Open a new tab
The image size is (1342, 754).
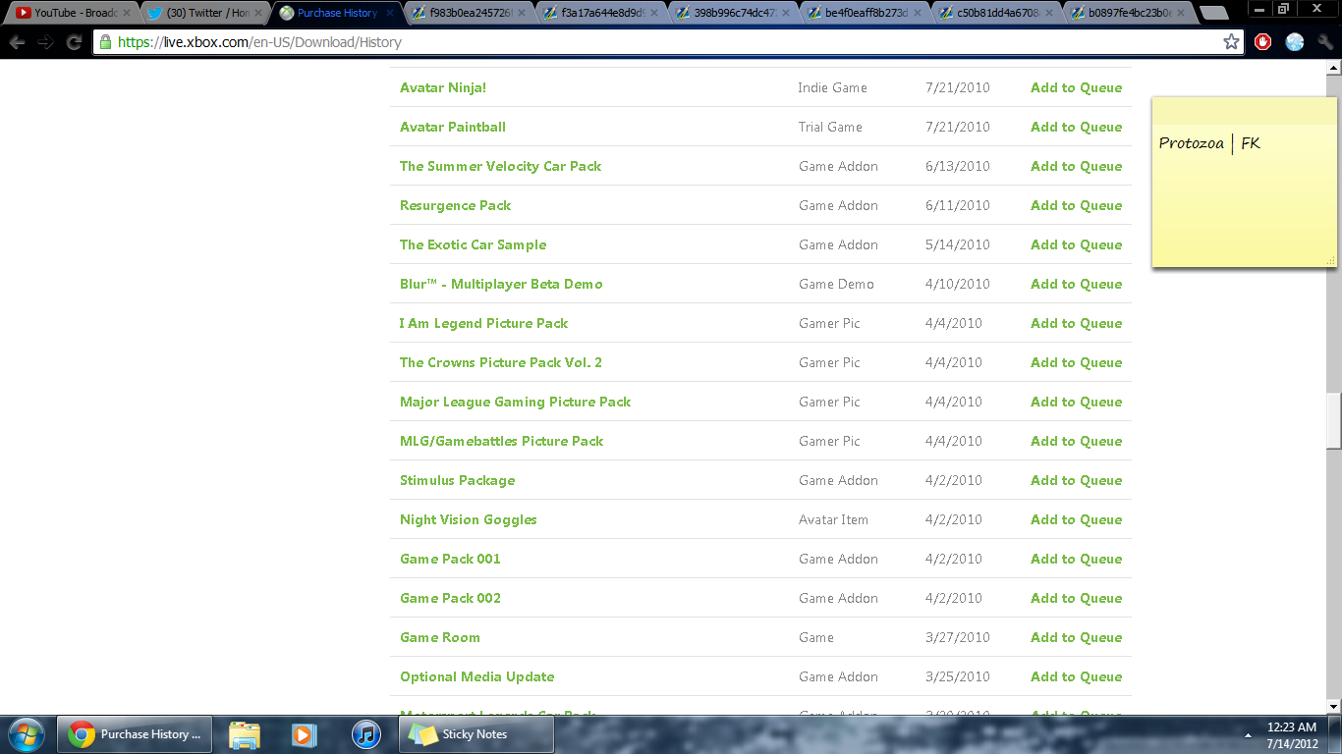coord(1214,14)
